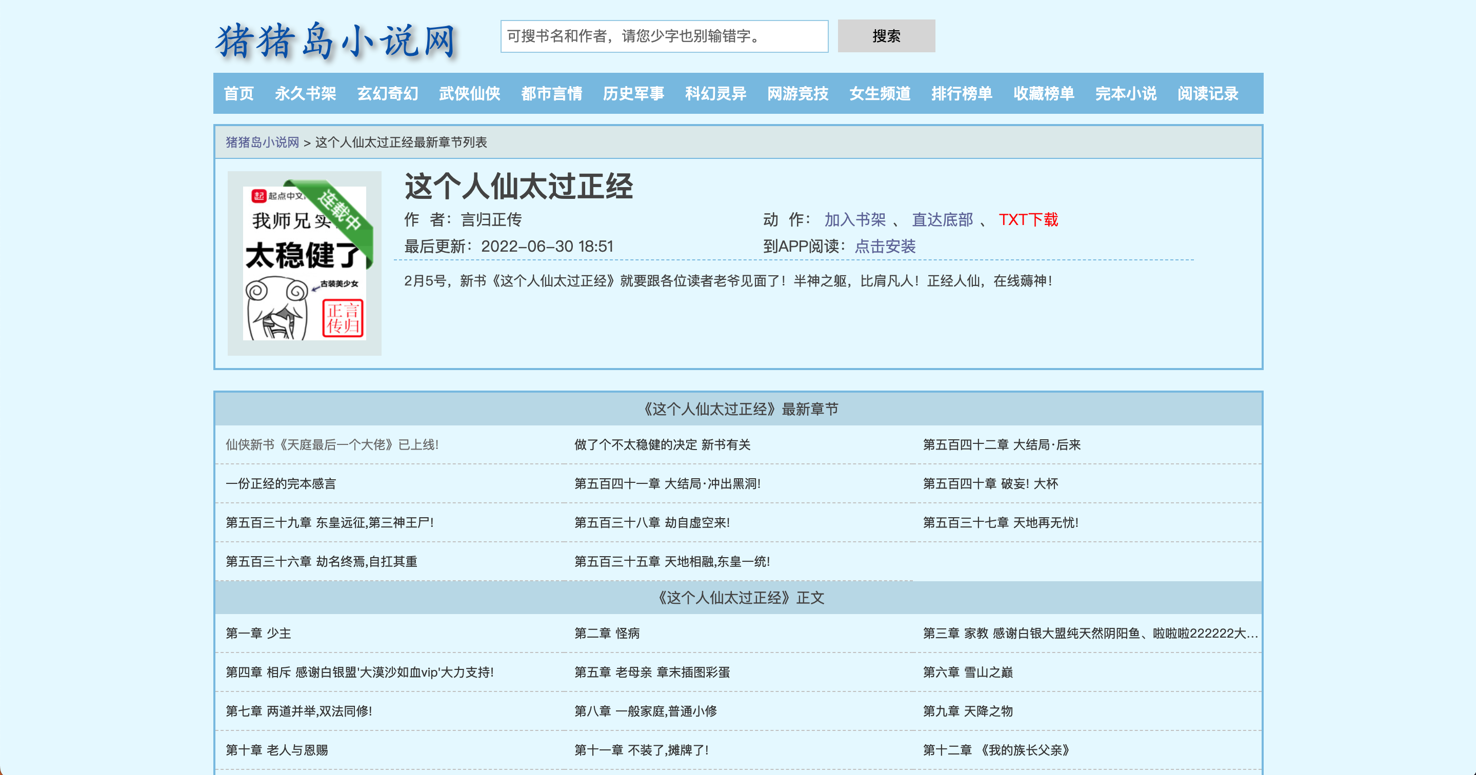Image resolution: width=1476 pixels, height=775 pixels.
Task: Go to 永久书架 in the navigation bar
Action: pyautogui.click(x=305, y=93)
